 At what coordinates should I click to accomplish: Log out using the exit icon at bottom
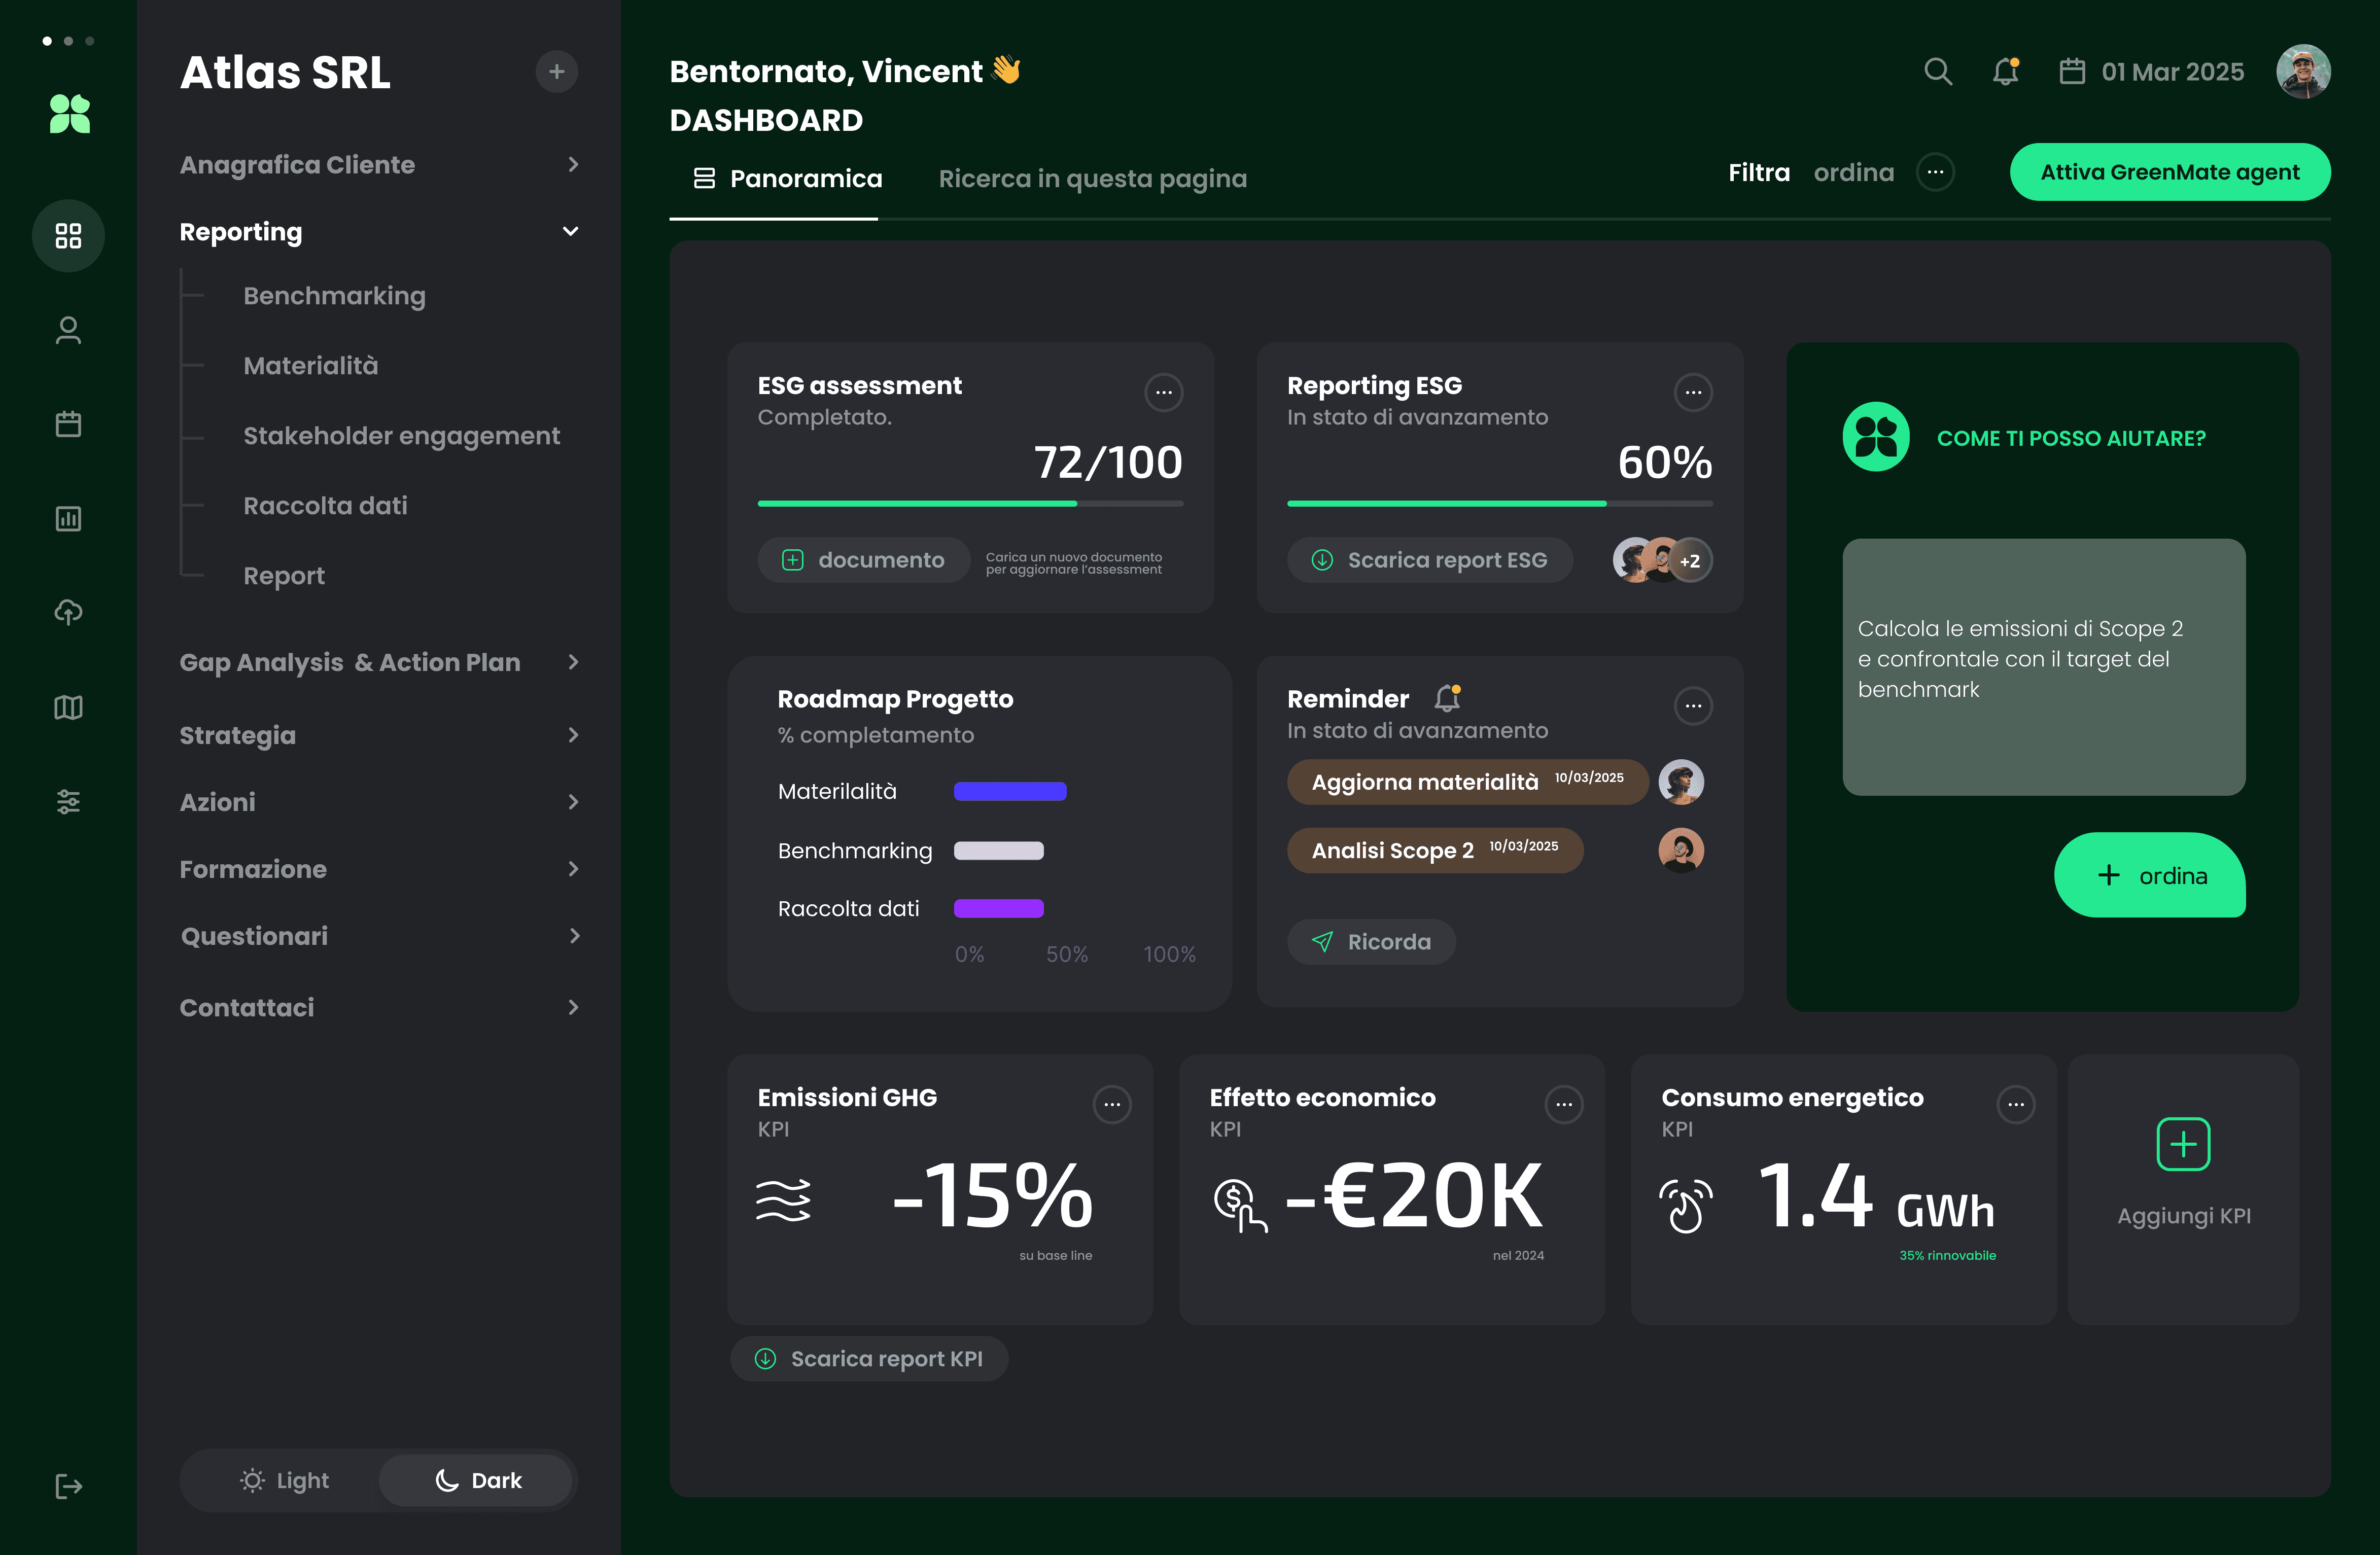(68, 1486)
